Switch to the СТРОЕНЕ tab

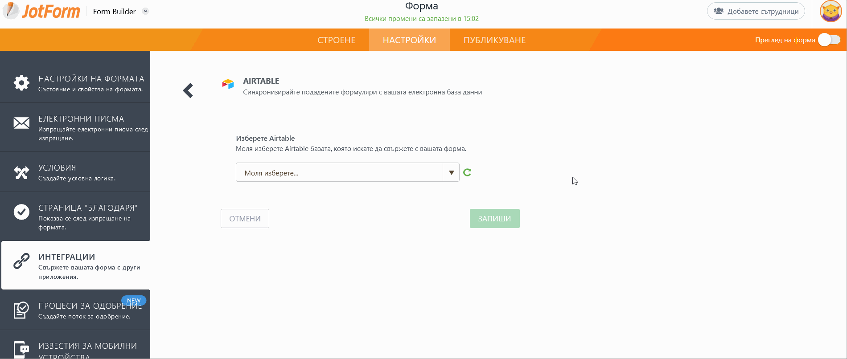point(337,40)
